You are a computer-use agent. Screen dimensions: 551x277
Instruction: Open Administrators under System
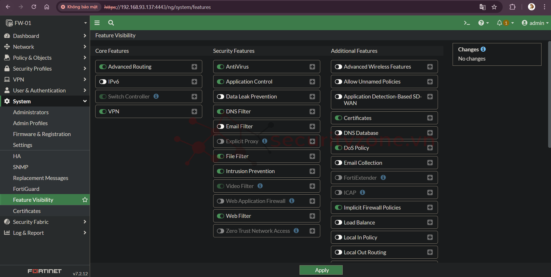31,112
